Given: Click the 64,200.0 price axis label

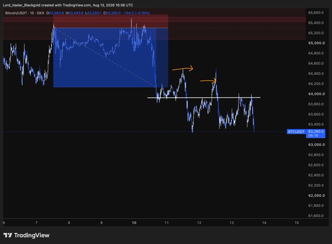Looking at the screenshot, I should (316, 83).
